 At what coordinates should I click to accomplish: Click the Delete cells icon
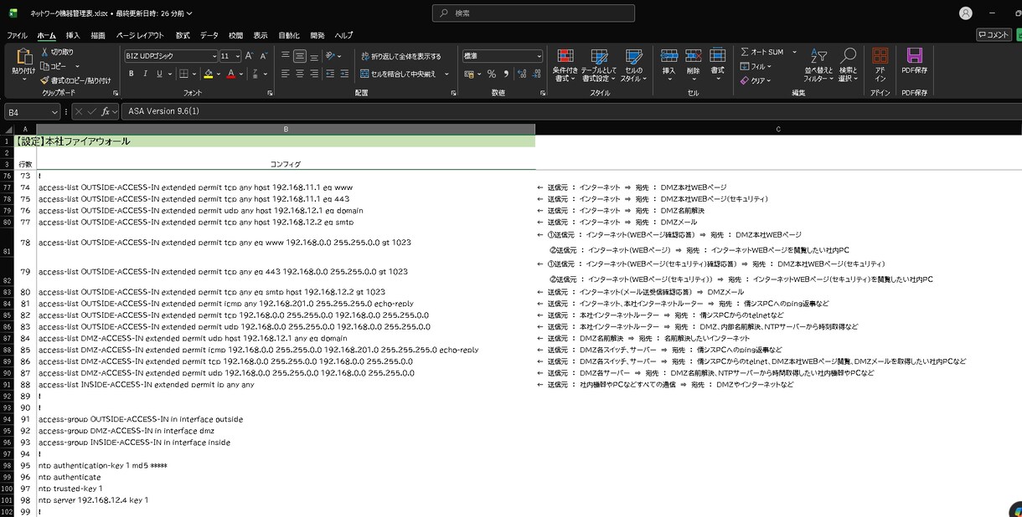(x=693, y=56)
